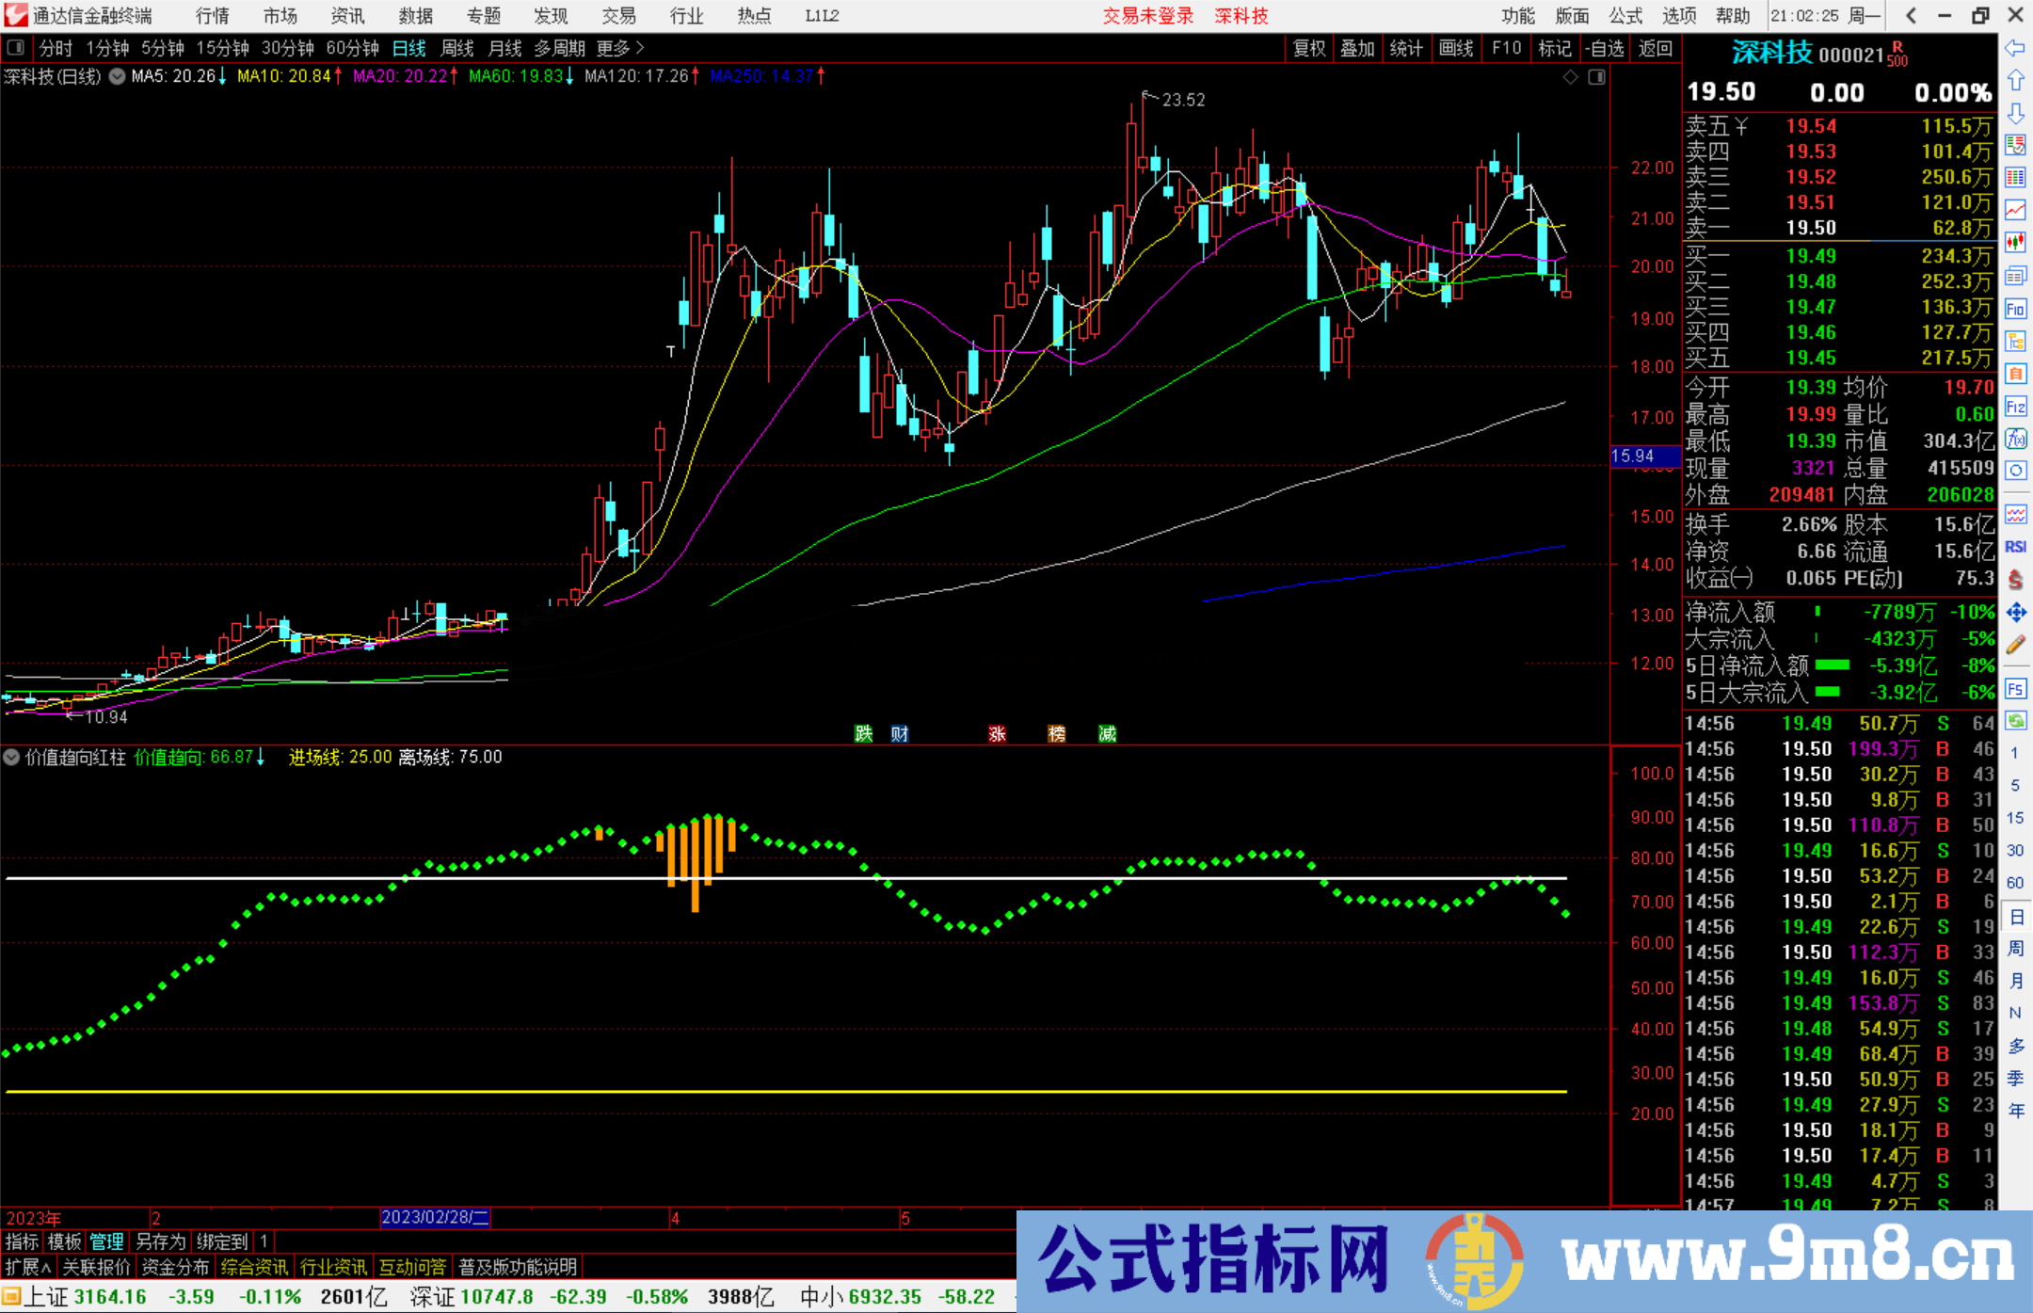Open the 公式 menu
This screenshot has height=1313, width=2033.
click(1625, 16)
